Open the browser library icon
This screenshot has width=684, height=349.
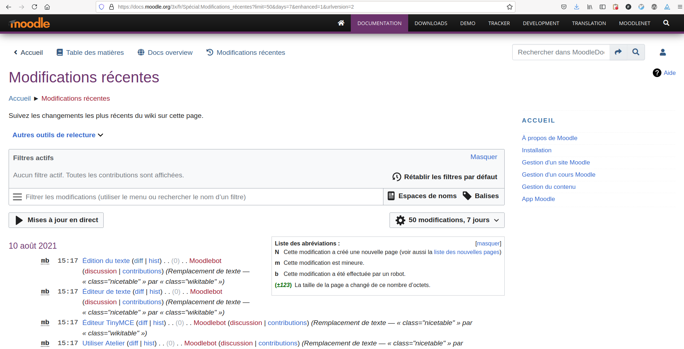tap(590, 7)
